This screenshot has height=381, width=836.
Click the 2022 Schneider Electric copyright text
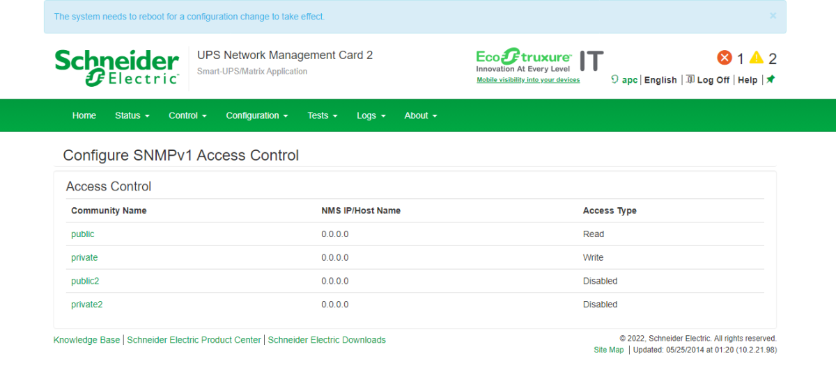coord(698,339)
